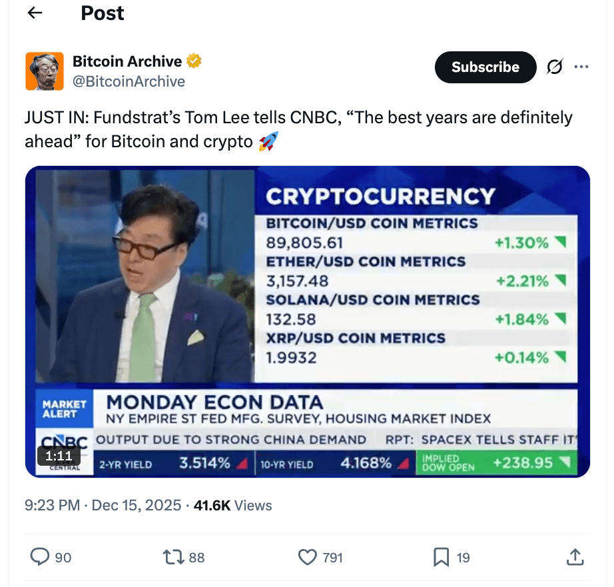
Task: Open Bitcoin Archive profile avatar
Action: coord(44,71)
